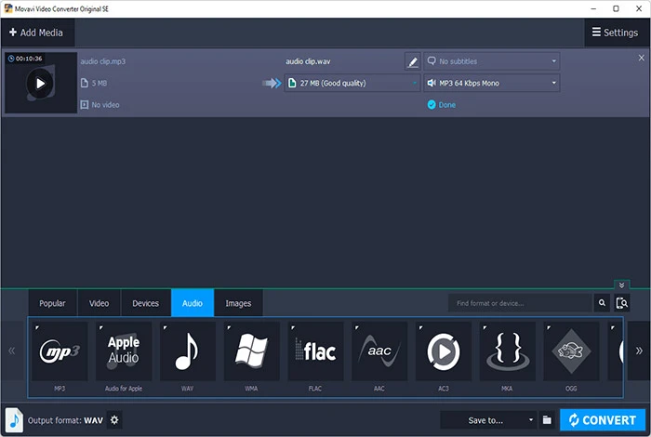Viewport: 651px width, 437px height.
Task: Play the audio clip preview thumbnail
Action: click(39, 83)
